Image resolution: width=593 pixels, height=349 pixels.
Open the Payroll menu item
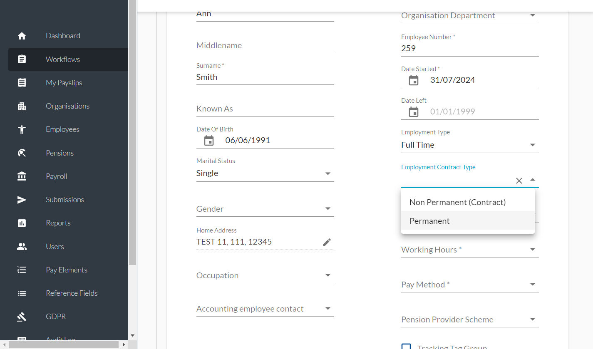click(x=68, y=176)
